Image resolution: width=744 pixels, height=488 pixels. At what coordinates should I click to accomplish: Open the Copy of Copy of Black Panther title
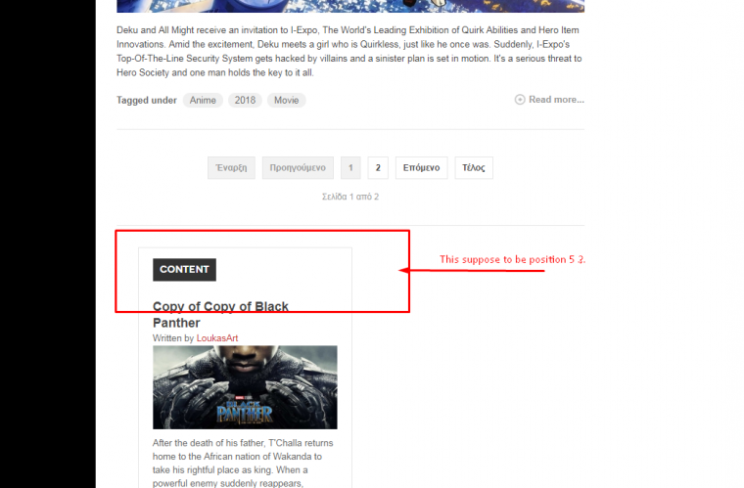(x=220, y=315)
